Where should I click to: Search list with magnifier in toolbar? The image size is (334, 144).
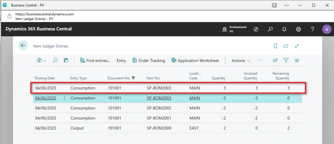(55, 60)
